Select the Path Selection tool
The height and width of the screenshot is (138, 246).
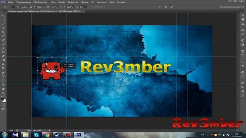click(3, 81)
